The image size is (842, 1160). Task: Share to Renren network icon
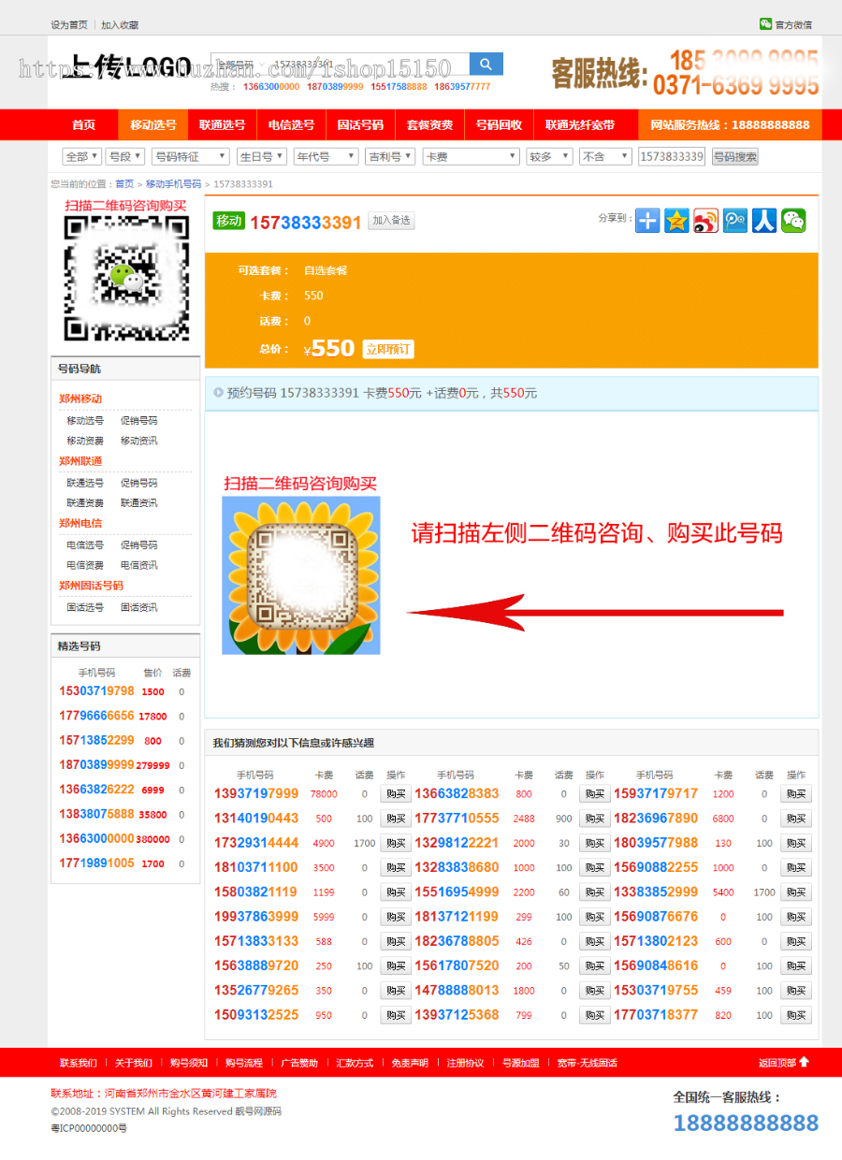[763, 220]
